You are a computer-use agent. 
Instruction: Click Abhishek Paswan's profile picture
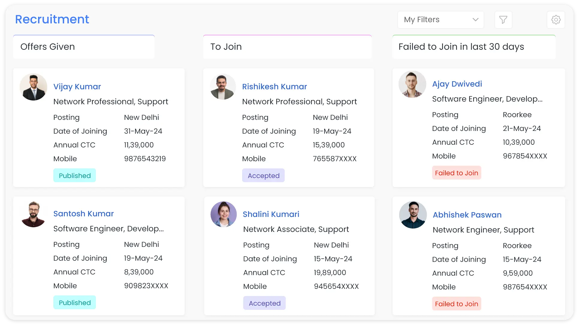coord(413,215)
